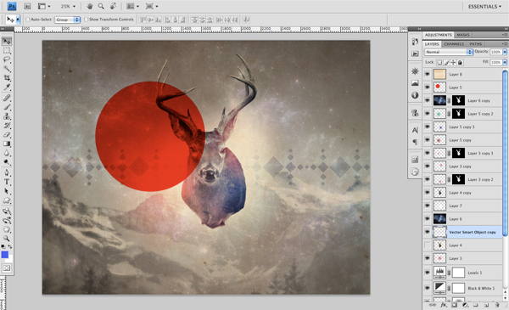Select the Dodge tool

click(7, 162)
